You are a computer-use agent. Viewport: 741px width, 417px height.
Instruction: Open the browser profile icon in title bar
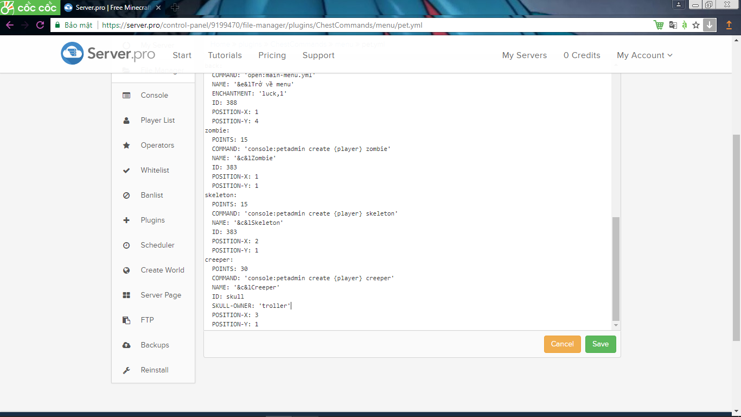679,5
